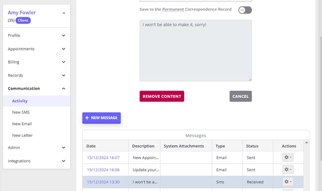Open gear actions for 16:07 email row
This screenshot has width=322, height=191.
tap(288, 157)
